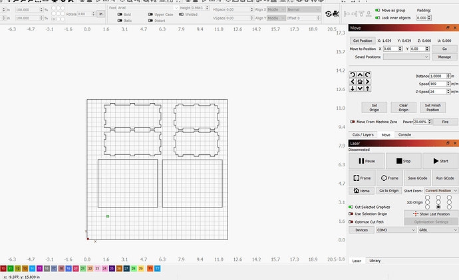
Task: Click the rectangular Frame button
Action: pyautogui.click(x=362, y=178)
